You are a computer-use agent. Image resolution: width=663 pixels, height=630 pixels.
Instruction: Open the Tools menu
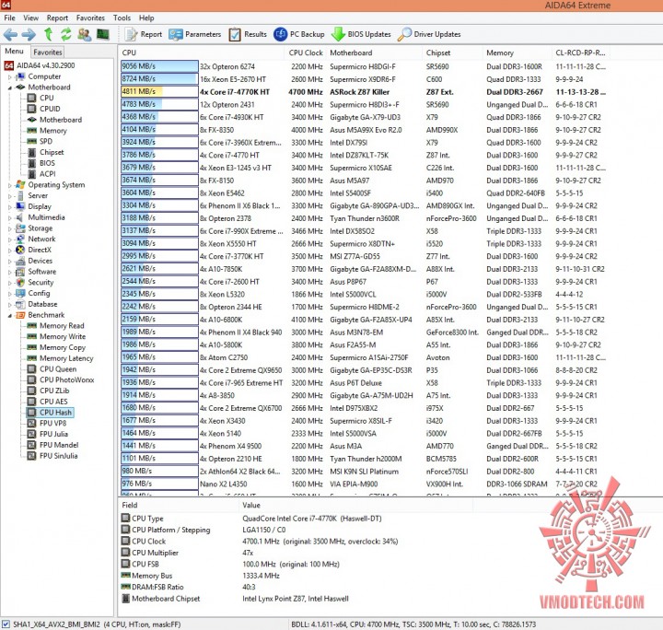122,17
